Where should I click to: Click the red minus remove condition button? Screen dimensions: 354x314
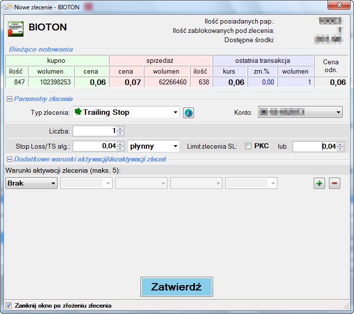click(x=334, y=183)
